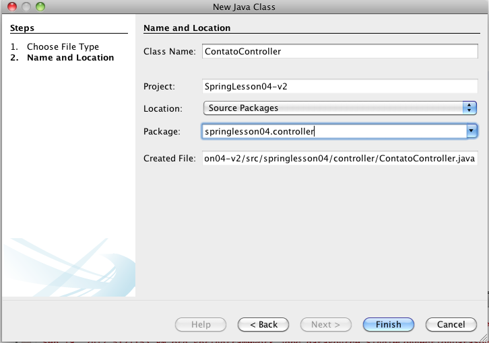Click the window resize grip corner

click(484, 337)
